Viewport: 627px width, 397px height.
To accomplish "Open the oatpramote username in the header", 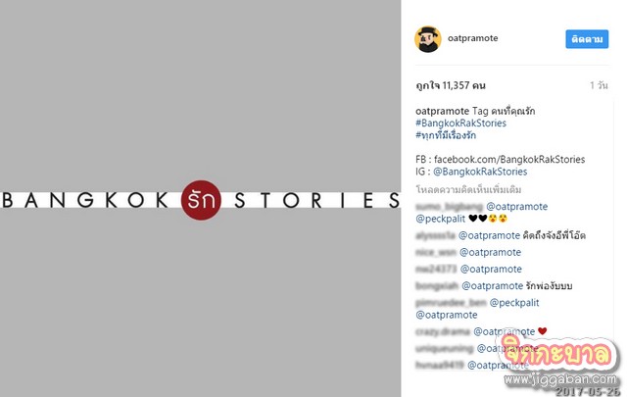I will [x=472, y=38].
